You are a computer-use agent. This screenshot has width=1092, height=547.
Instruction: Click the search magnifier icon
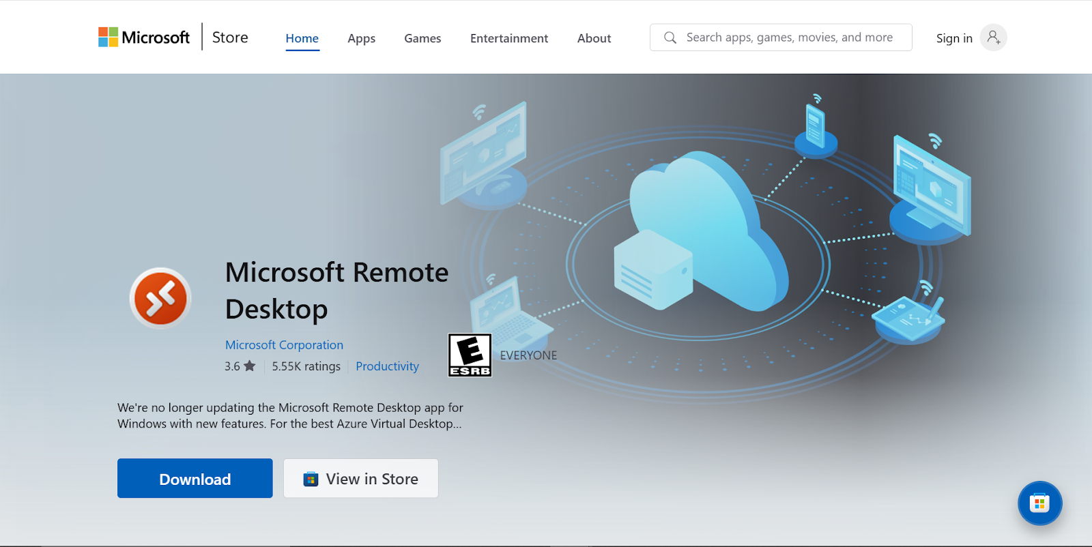pos(670,38)
